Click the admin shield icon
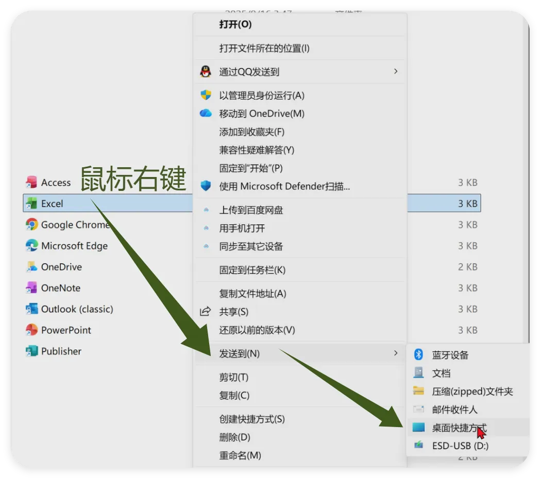This screenshot has width=540, height=478. 206,95
